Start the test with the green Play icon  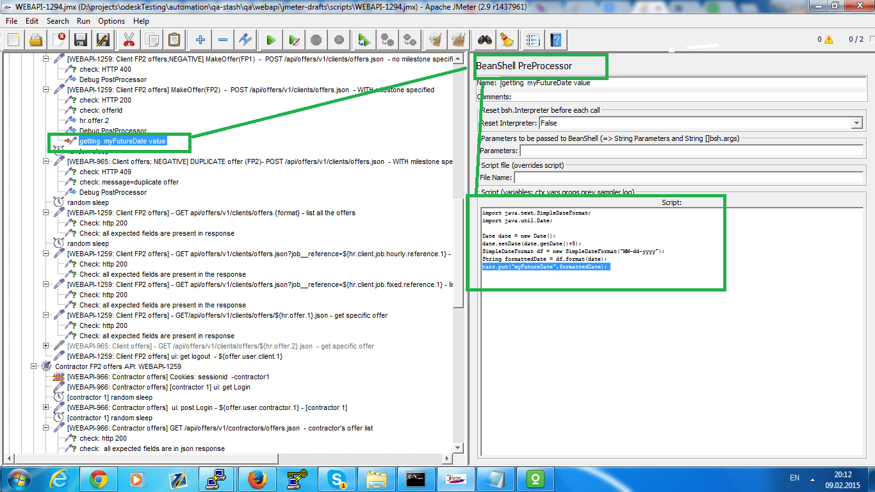270,39
